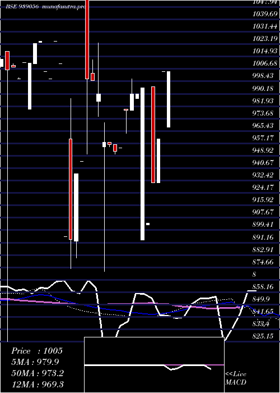Click the 825.15 axis label
The height and width of the screenshot is (393, 280).
pyautogui.click(x=263, y=336)
